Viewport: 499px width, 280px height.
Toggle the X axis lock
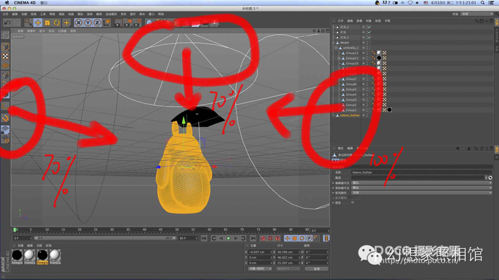[x=79, y=22]
